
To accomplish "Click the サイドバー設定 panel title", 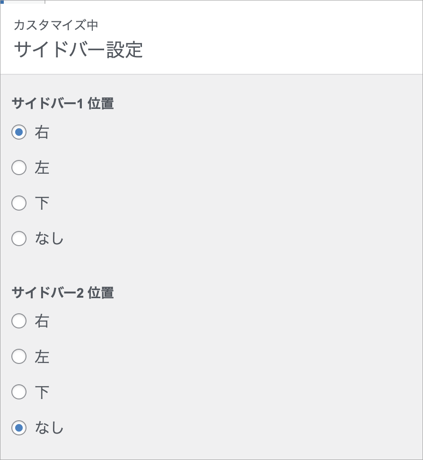I will coord(78,50).
